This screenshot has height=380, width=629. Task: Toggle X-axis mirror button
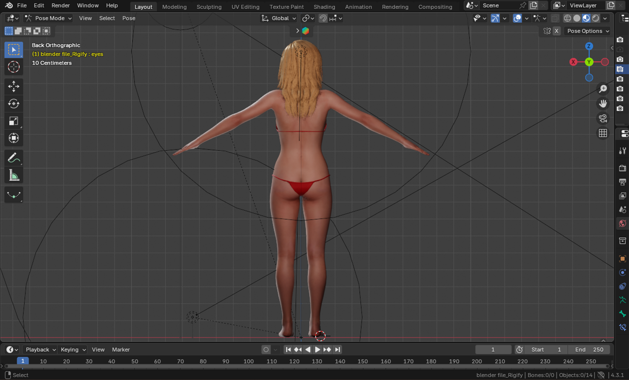[x=556, y=31]
